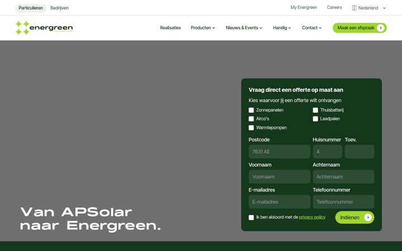Select the Laadpalen checkbox
Viewport: 402px width, 251px height.
[x=315, y=119]
